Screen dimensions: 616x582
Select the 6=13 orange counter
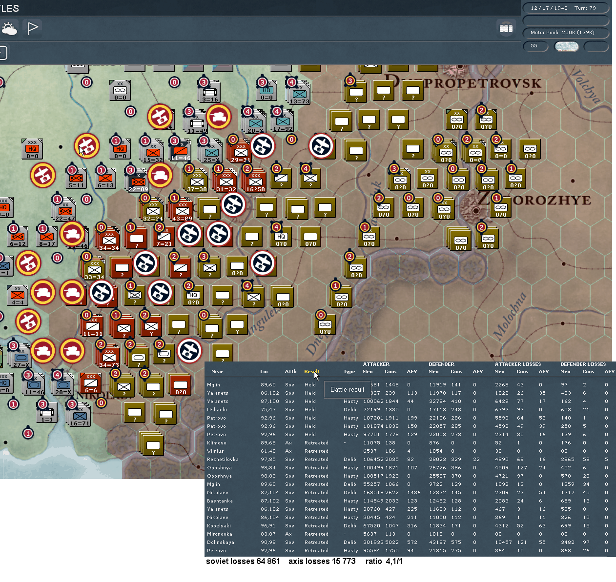[x=106, y=178]
